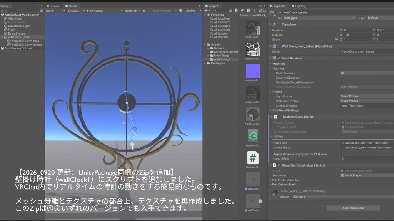Click the favorite star icon in Project toolbar

[x=254, y=10]
